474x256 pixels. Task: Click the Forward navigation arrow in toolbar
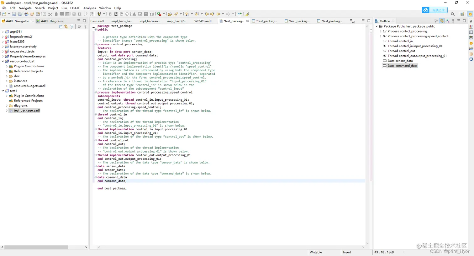[228, 14]
